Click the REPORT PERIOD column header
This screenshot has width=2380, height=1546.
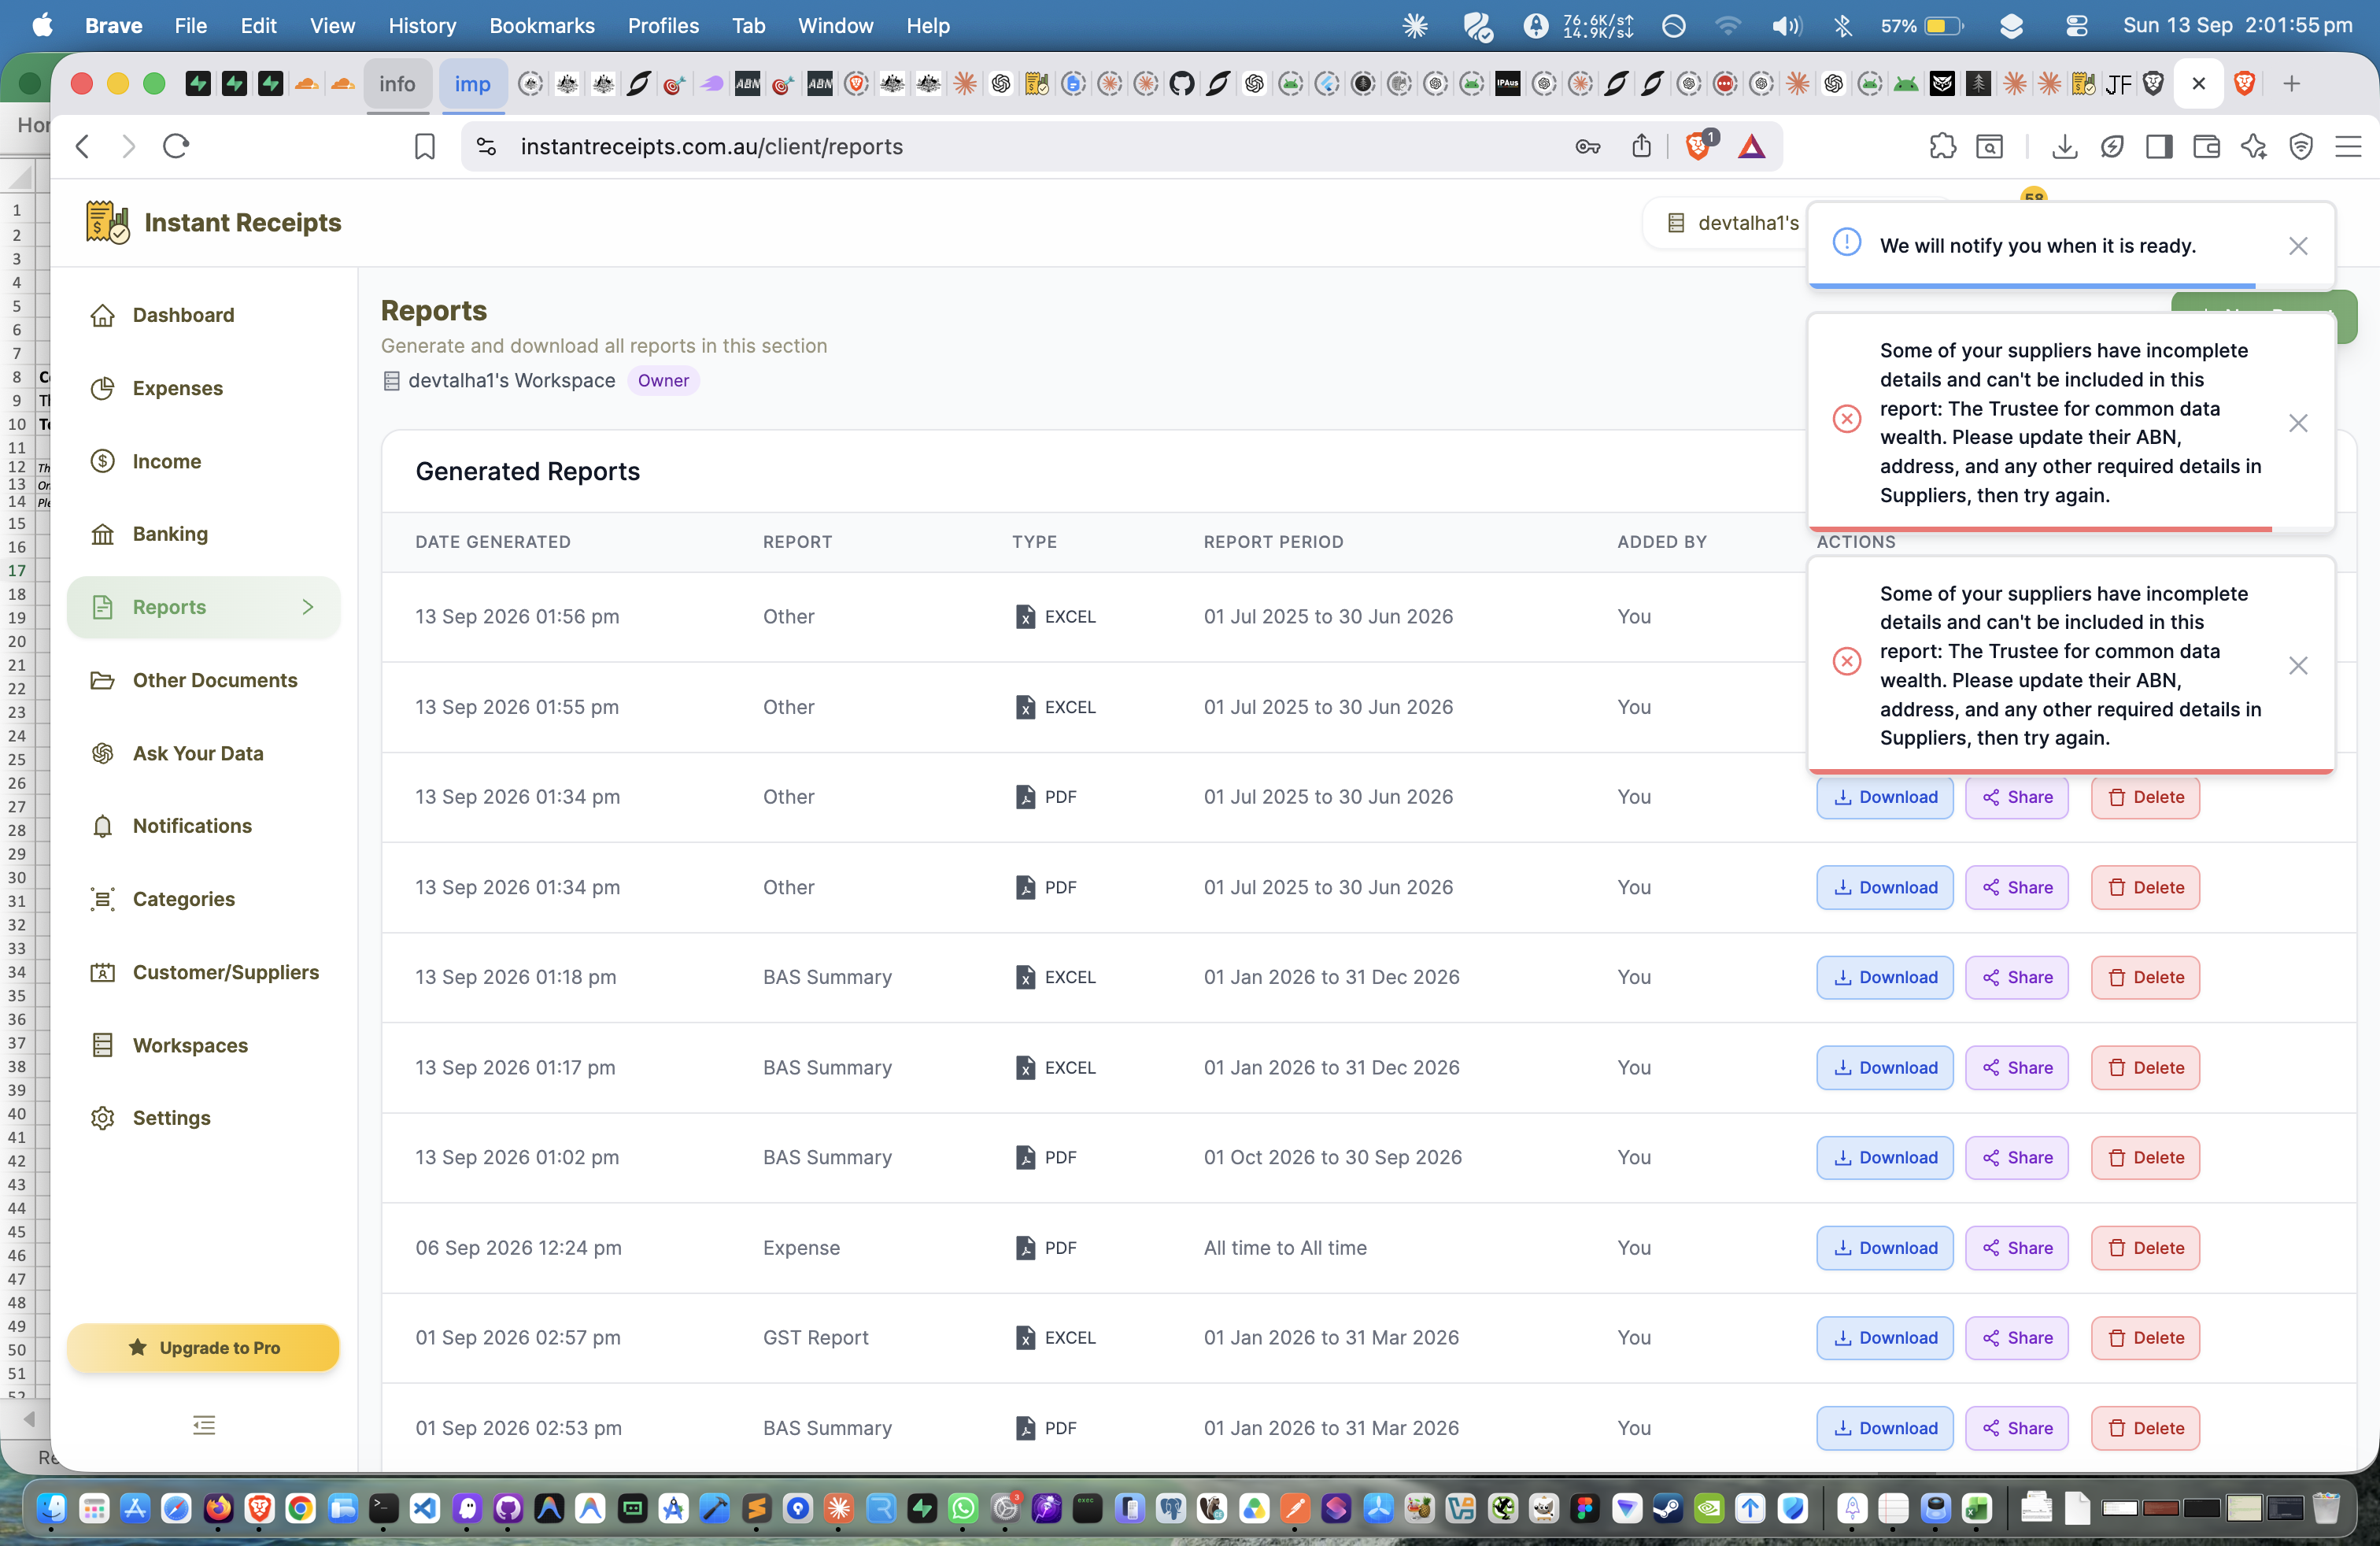coord(1273,542)
